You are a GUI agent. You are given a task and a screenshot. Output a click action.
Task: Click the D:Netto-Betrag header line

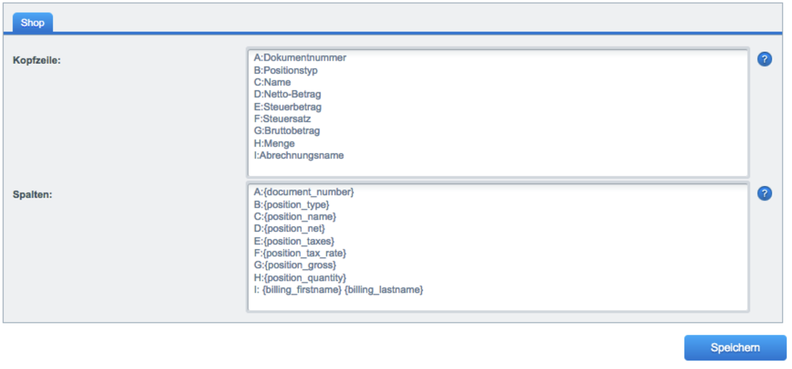click(x=287, y=94)
